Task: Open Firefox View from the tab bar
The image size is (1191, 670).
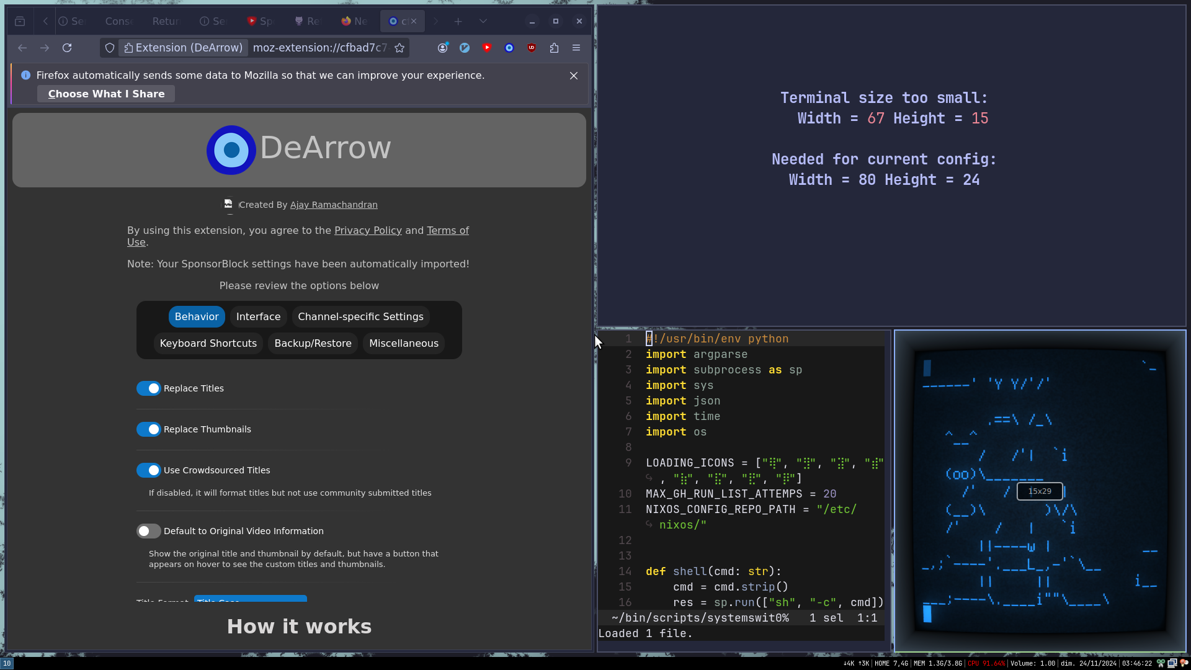Action: 20,21
